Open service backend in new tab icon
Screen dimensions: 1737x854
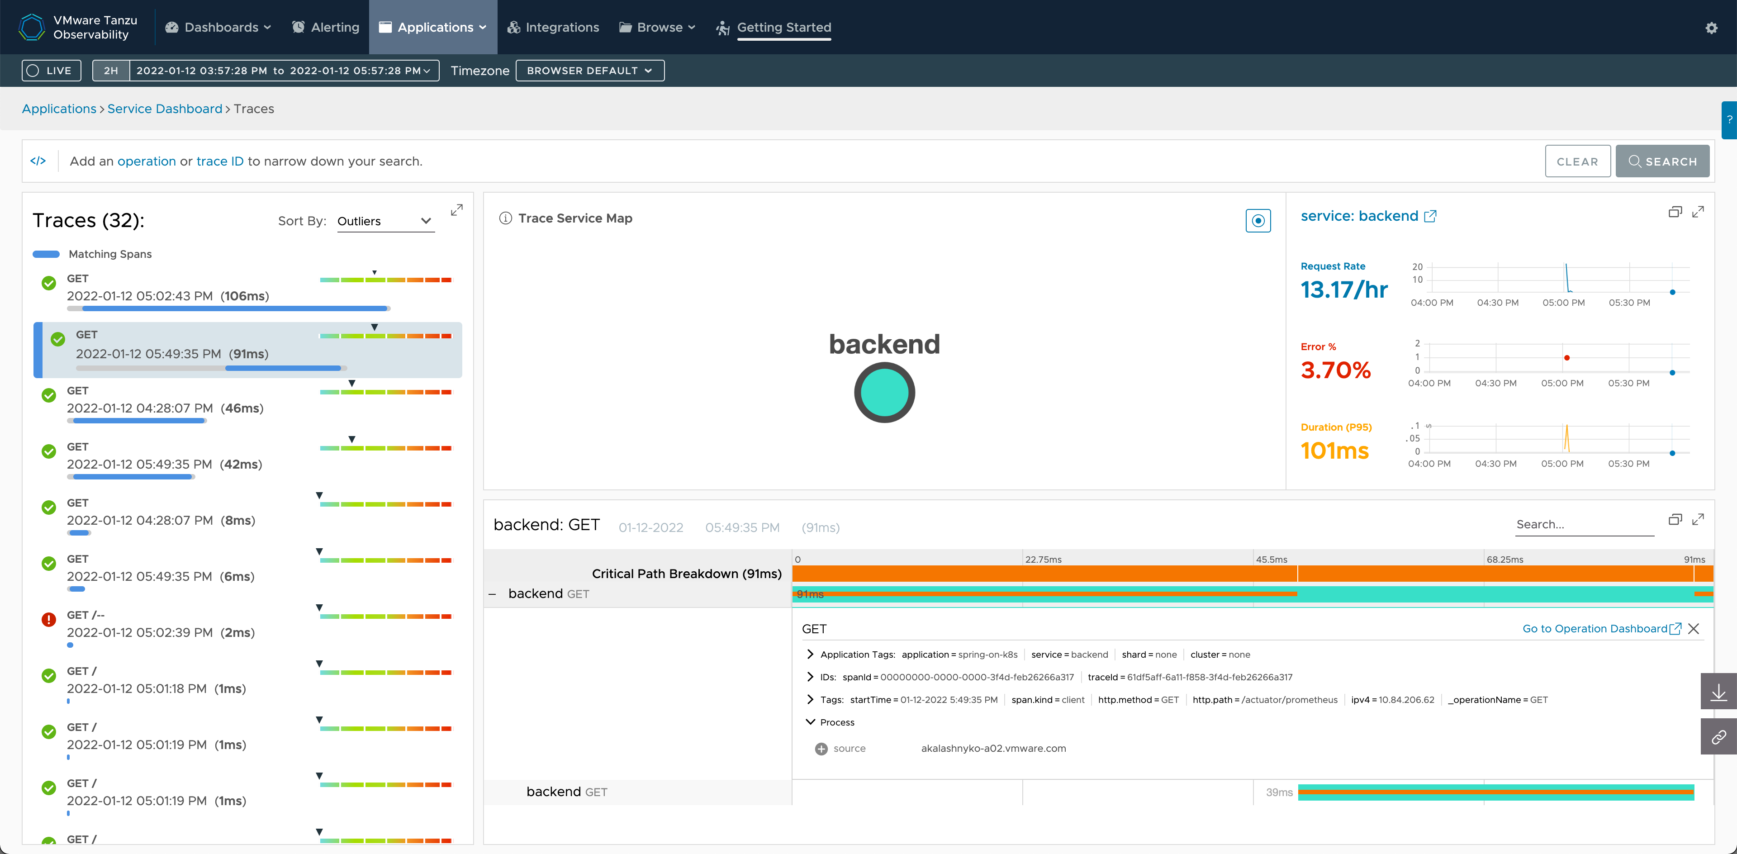(x=1430, y=216)
